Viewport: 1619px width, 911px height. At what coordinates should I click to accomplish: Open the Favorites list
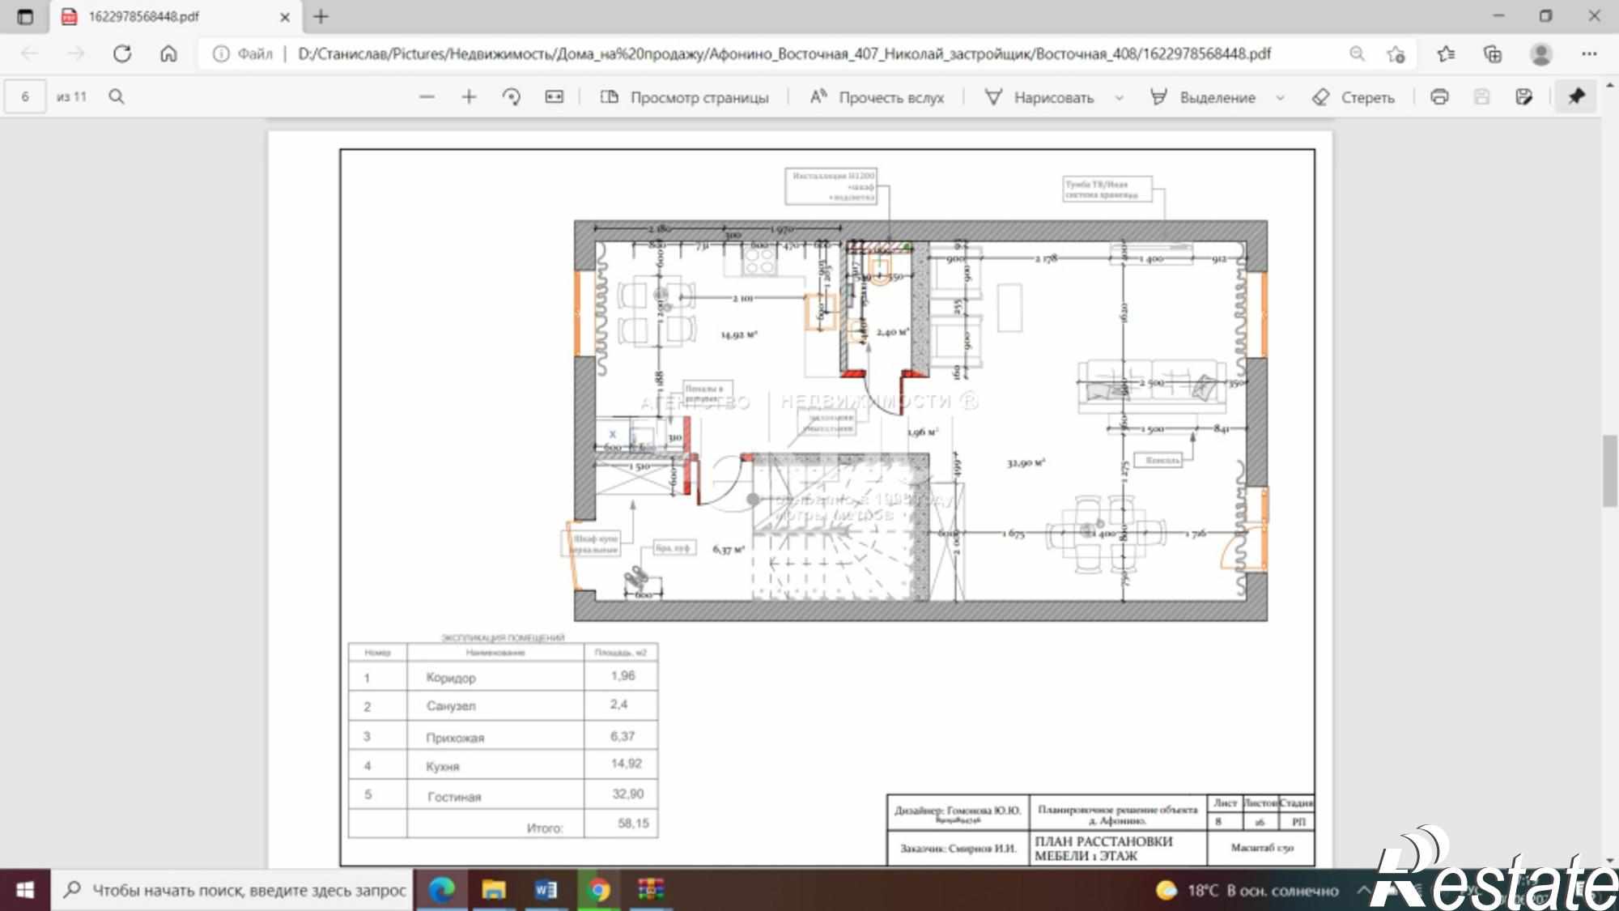click(1446, 53)
